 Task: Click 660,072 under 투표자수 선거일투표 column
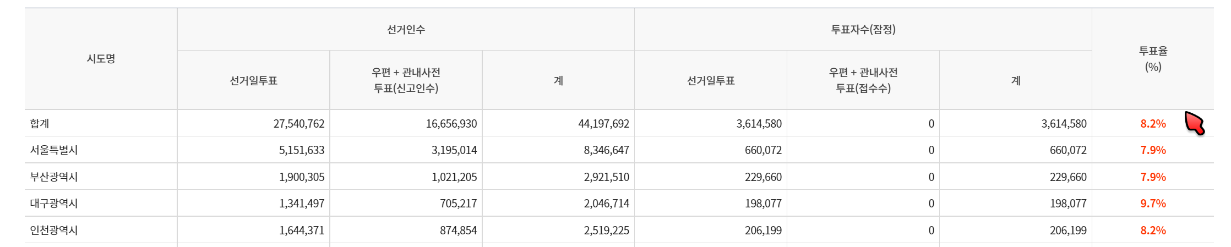coord(763,150)
